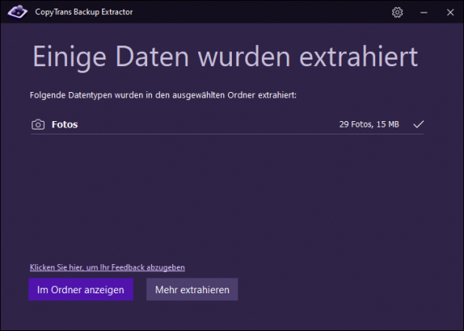Screen dimensions: 464x331
Task: Click the checkmark next to 15 MB
Action: pos(418,124)
